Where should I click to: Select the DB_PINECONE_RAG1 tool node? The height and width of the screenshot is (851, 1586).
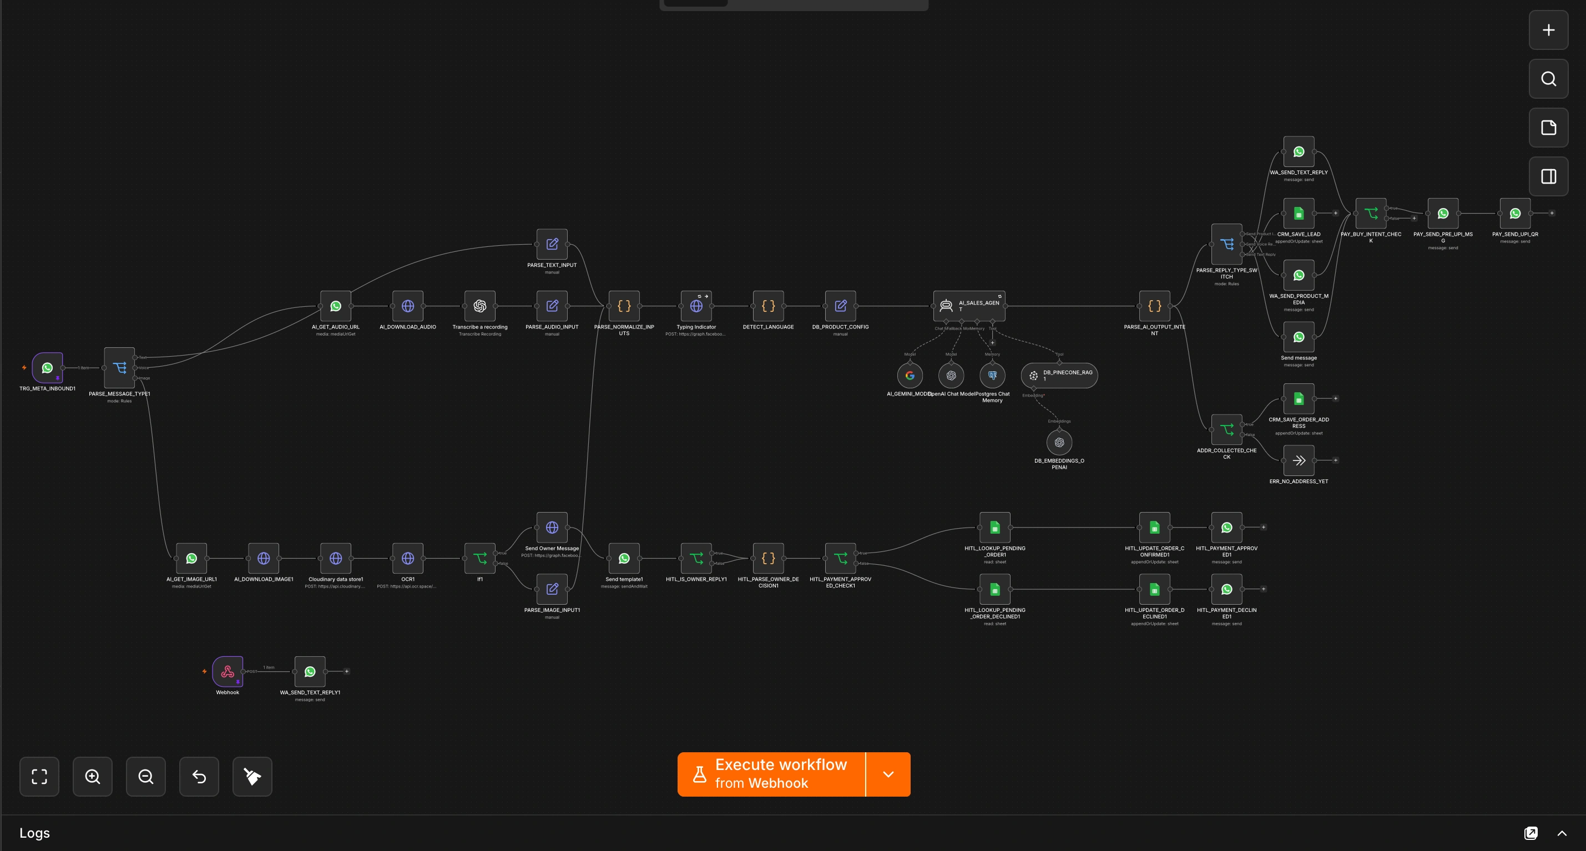(x=1059, y=376)
